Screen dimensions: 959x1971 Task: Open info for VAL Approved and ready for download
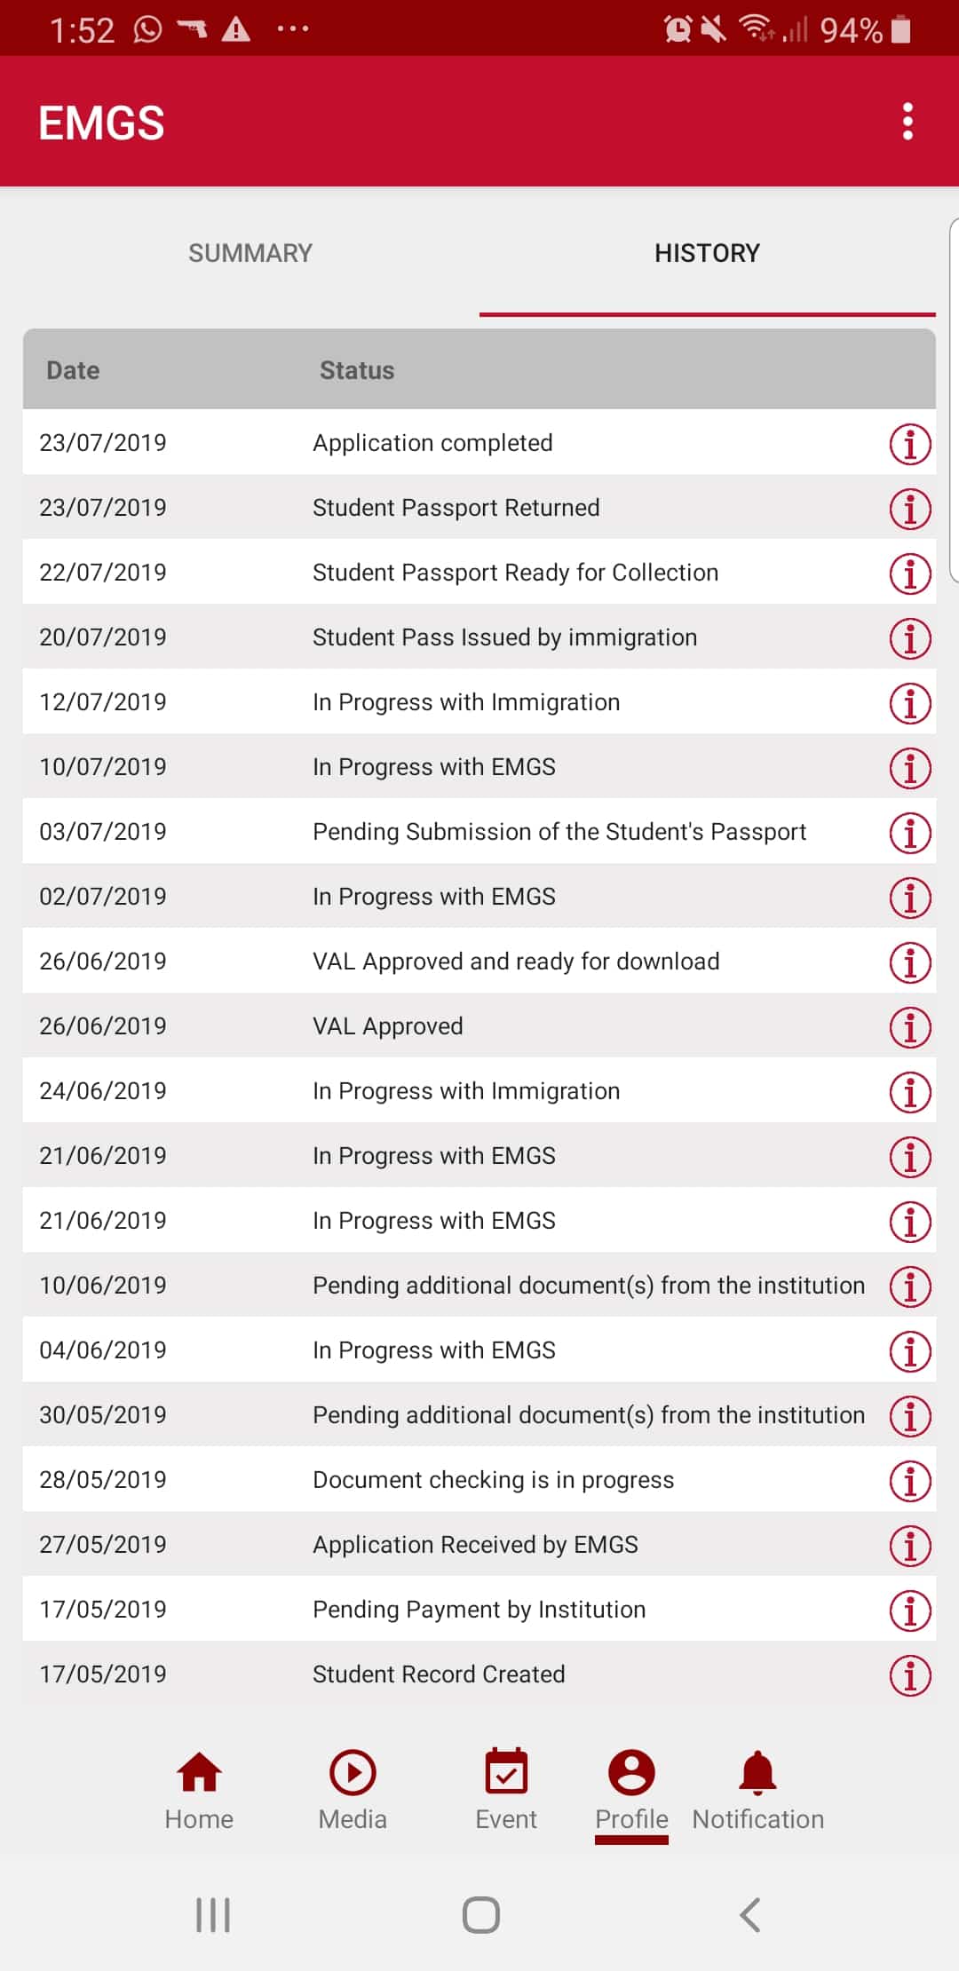[910, 962]
